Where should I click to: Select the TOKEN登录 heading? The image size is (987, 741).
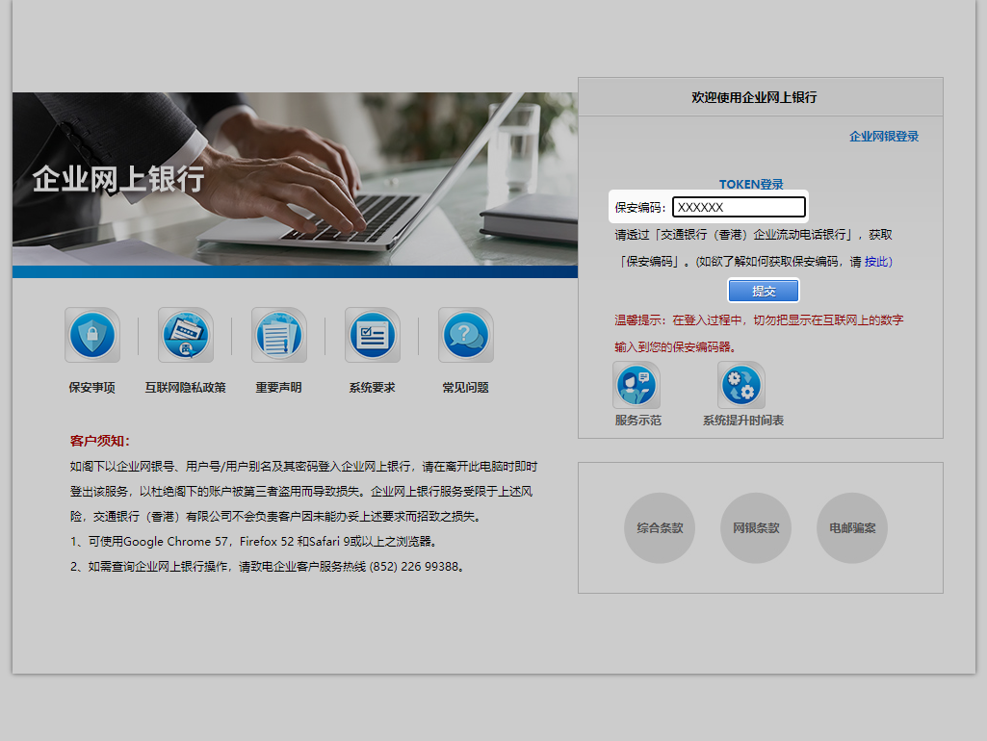751,185
